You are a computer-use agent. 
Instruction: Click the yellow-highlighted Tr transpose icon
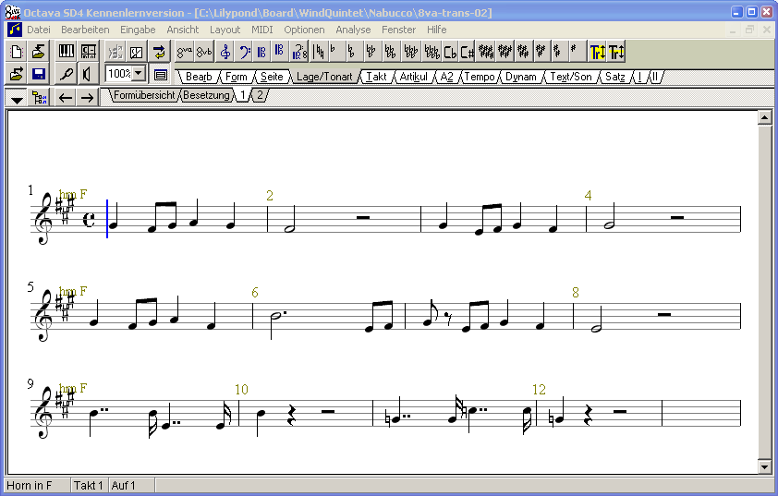(x=598, y=52)
